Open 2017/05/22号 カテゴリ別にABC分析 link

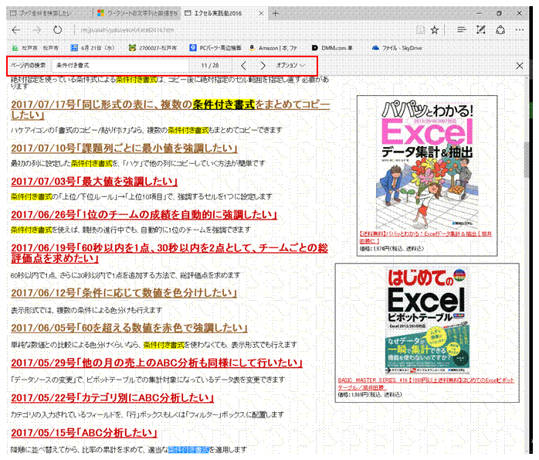pyautogui.click(x=113, y=397)
